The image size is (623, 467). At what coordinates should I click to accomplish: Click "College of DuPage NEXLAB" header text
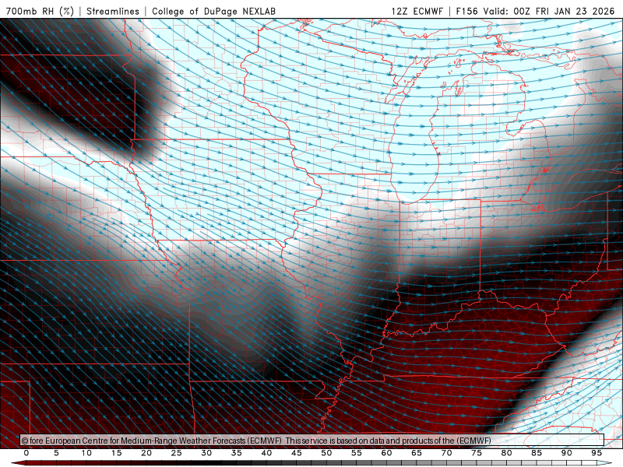click(x=213, y=11)
